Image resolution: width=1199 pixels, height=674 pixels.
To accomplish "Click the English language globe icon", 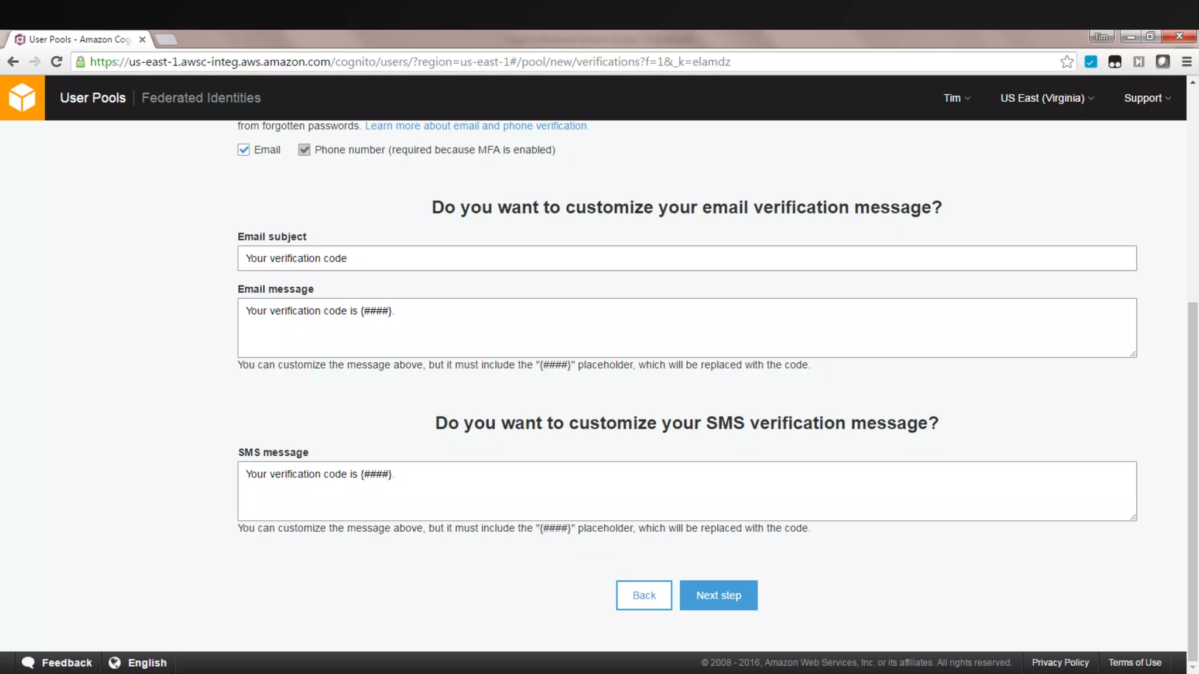I will [x=115, y=662].
